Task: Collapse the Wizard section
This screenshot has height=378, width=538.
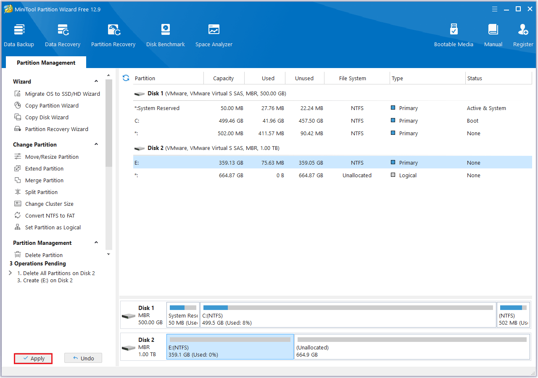Action: pos(96,81)
